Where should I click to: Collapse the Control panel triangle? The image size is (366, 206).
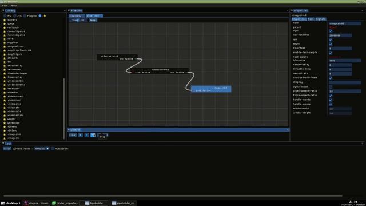[69, 130]
